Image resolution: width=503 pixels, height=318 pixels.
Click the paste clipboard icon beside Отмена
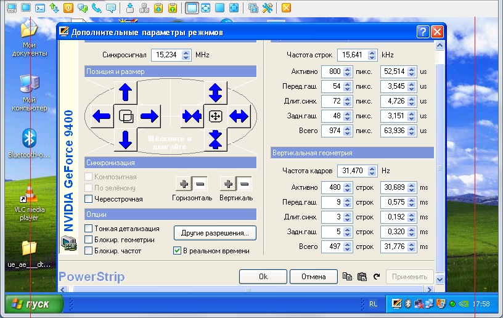coord(362,277)
